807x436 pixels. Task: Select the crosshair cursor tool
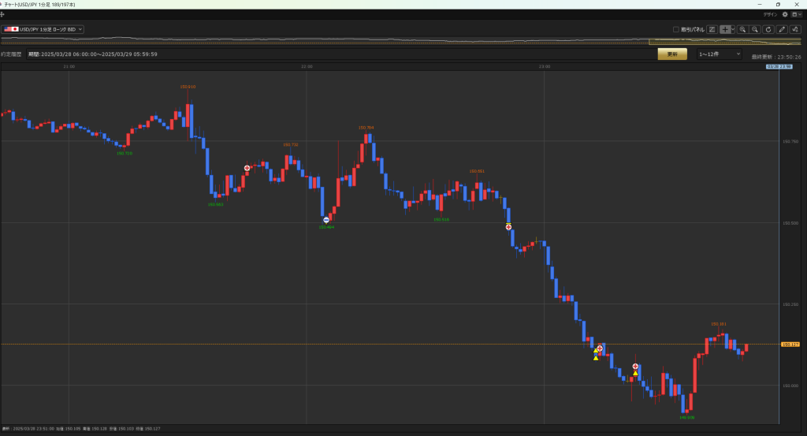coord(725,29)
